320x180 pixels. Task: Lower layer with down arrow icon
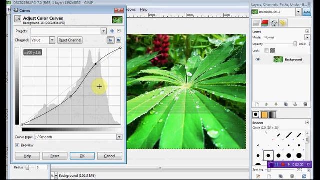click(x=276, y=104)
